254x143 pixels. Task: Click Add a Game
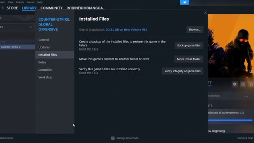click(x=6, y=138)
